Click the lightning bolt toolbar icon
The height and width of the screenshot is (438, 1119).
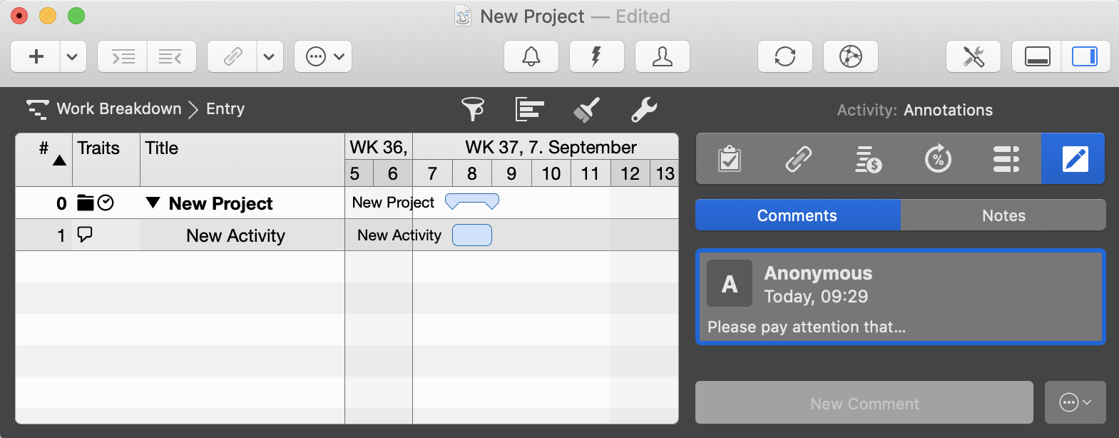click(597, 56)
